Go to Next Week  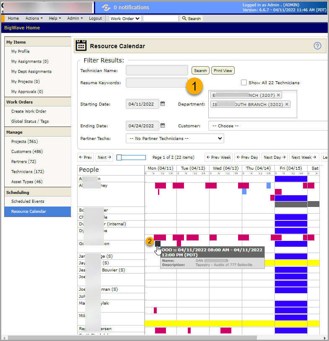click(x=304, y=157)
